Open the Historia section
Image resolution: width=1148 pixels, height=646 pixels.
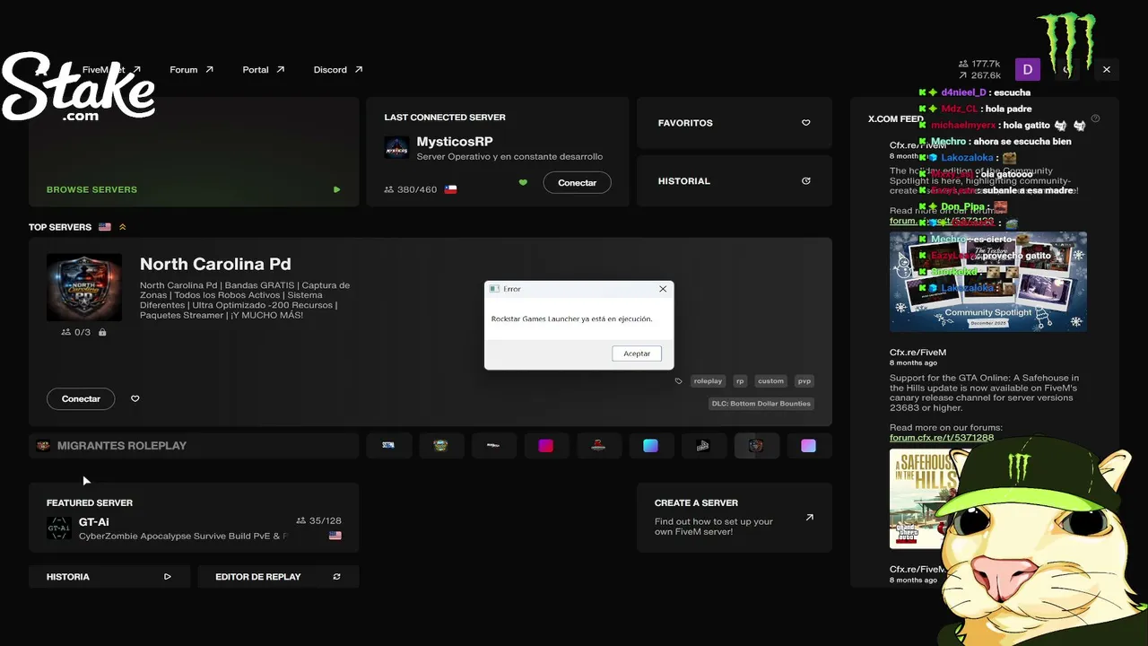pos(109,577)
